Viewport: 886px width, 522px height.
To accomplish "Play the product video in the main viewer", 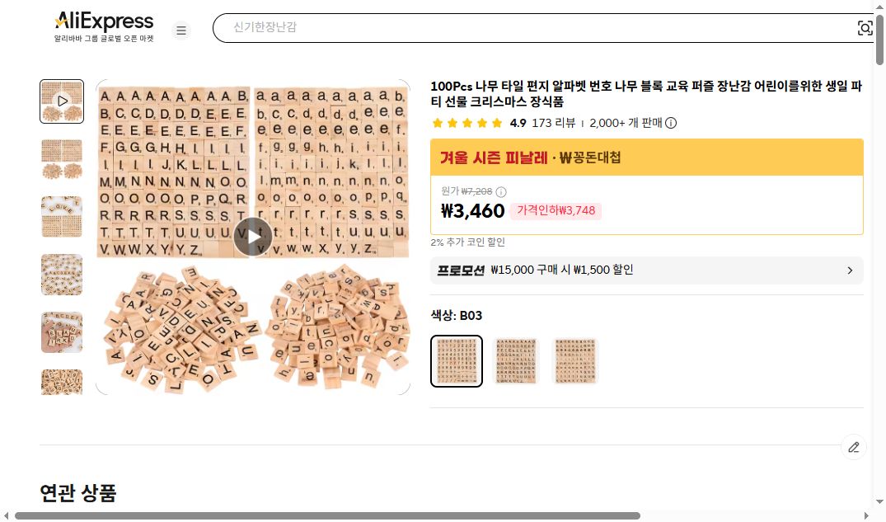I will (253, 236).
